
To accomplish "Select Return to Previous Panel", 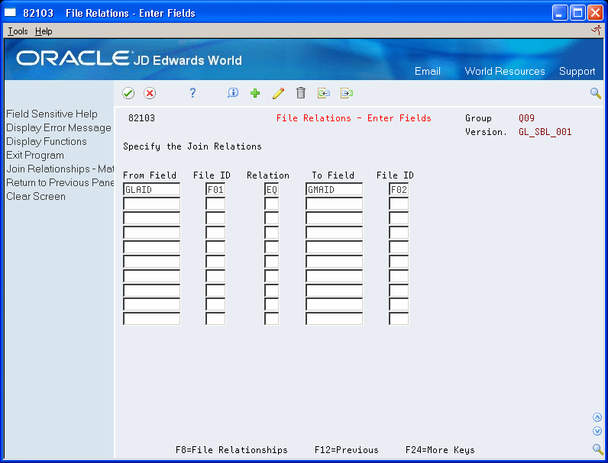I will [x=60, y=182].
